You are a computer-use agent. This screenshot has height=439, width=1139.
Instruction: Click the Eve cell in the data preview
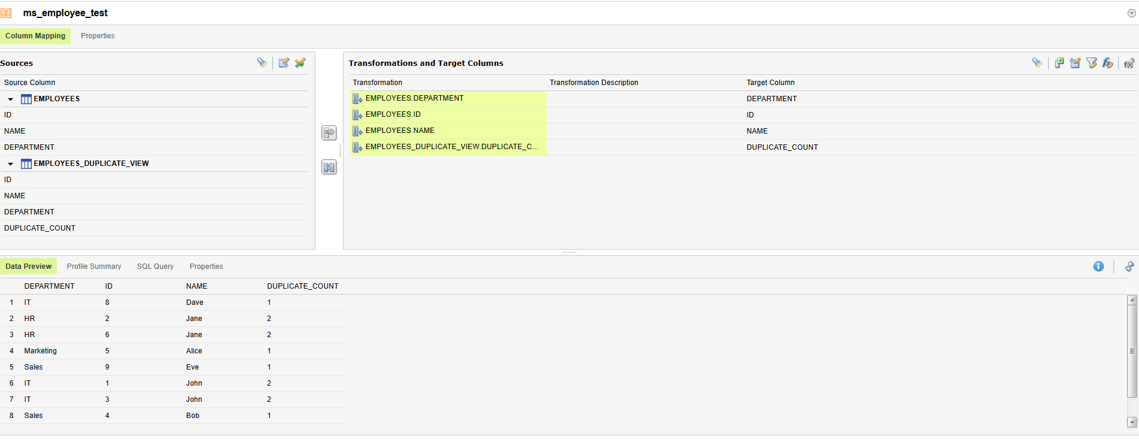click(x=192, y=367)
